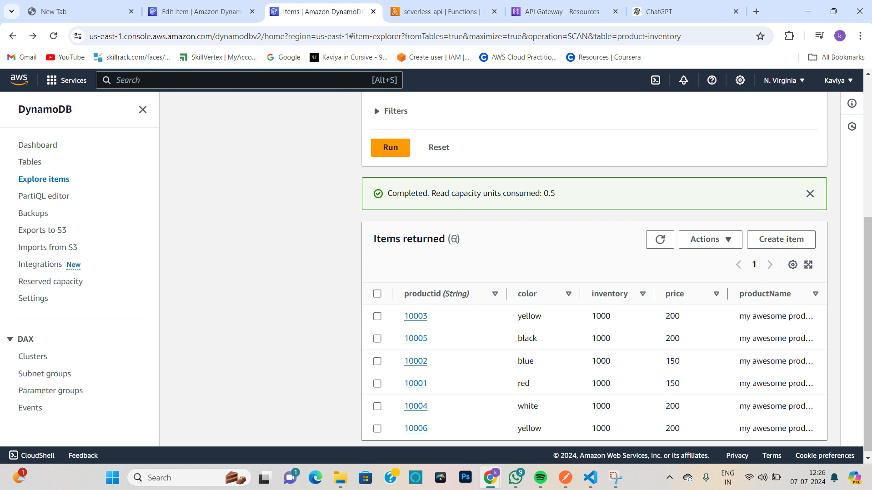The image size is (872, 490).
Task: Open the Kaviya account menu
Action: 838,80
